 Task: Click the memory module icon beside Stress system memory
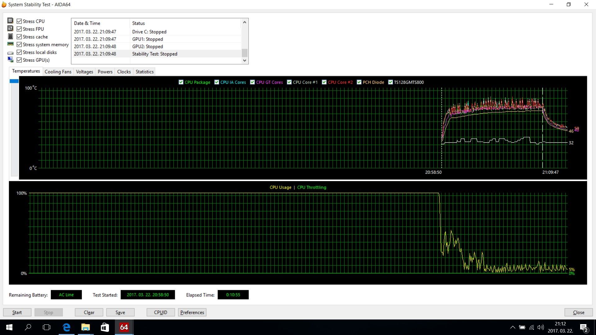click(x=10, y=44)
